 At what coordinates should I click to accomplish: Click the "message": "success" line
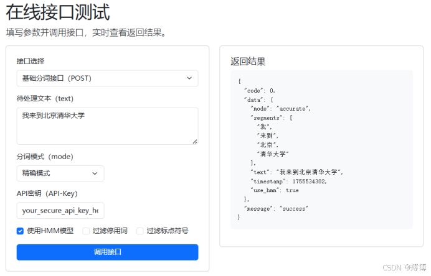click(x=276, y=209)
